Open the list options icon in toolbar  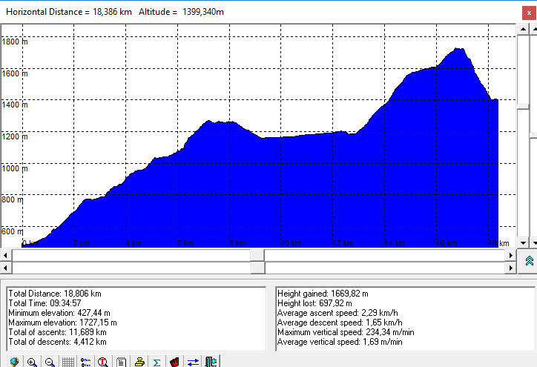[85, 362]
